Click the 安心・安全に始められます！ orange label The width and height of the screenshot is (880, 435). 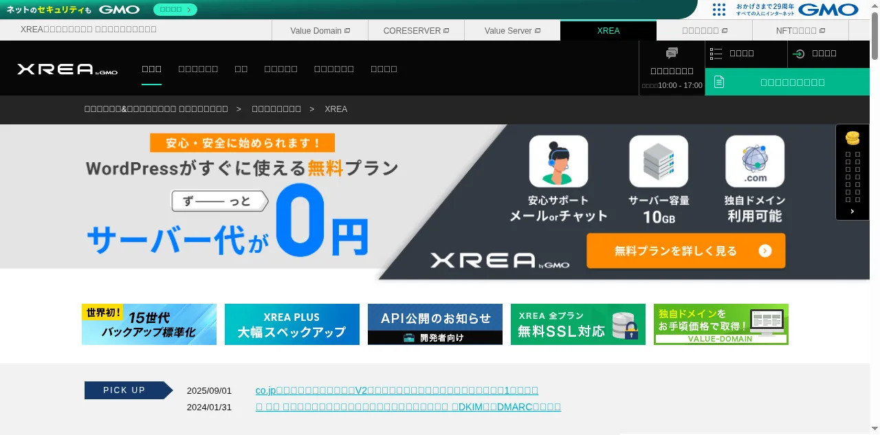(x=243, y=143)
